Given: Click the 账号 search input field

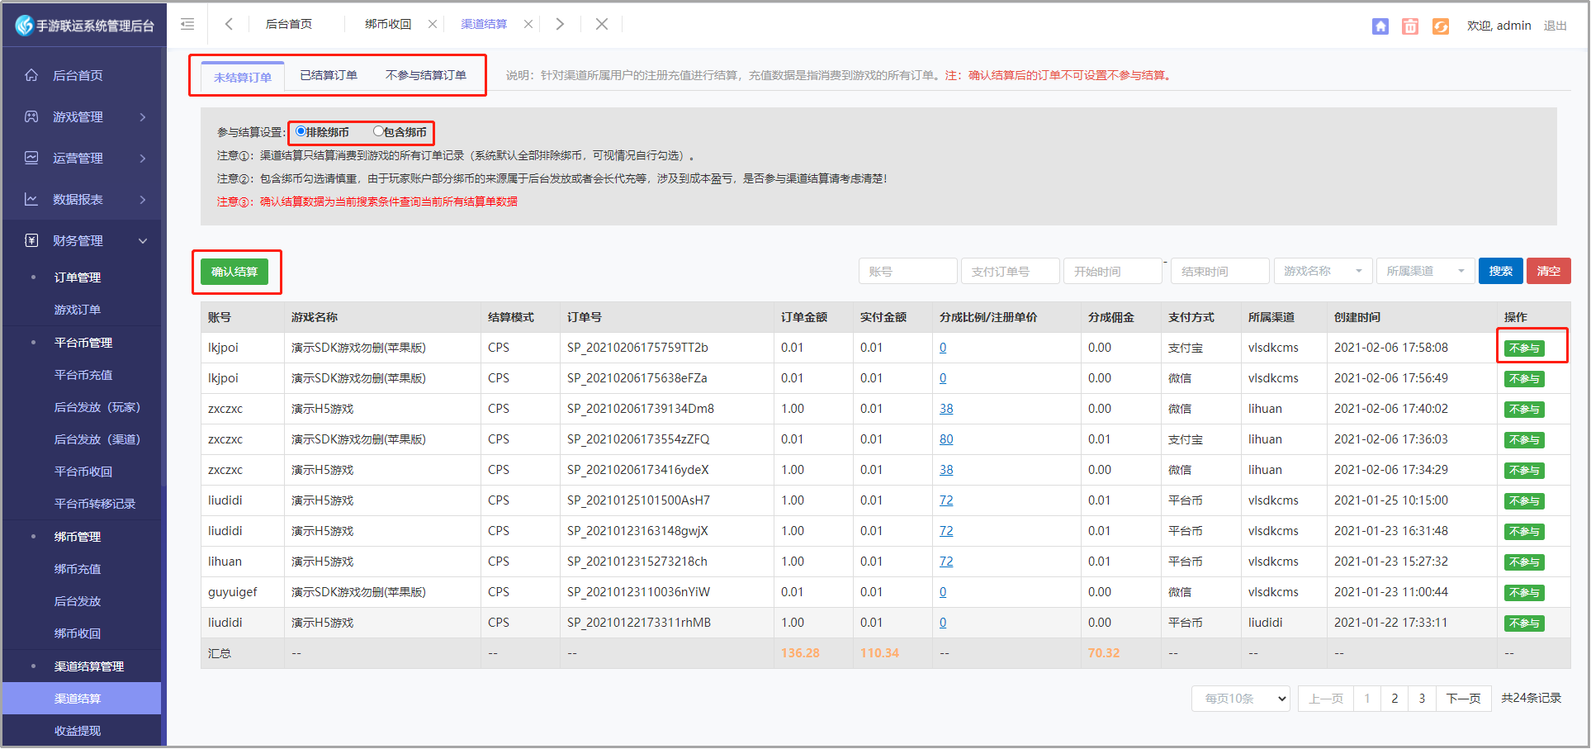Looking at the screenshot, I should tap(908, 271).
